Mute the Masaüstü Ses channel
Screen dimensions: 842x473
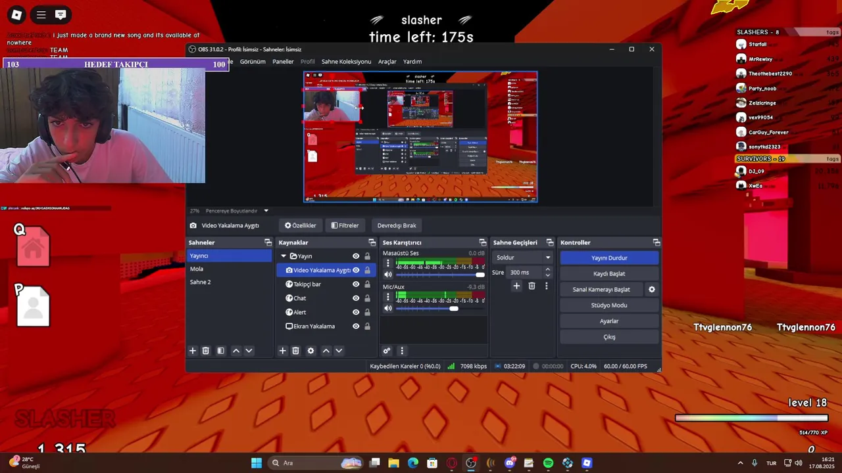[388, 275]
